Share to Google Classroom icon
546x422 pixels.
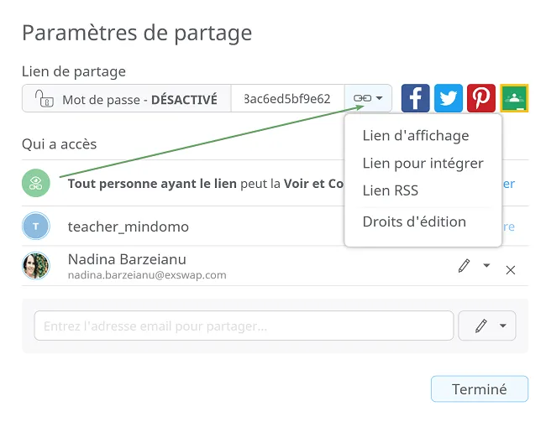[514, 98]
